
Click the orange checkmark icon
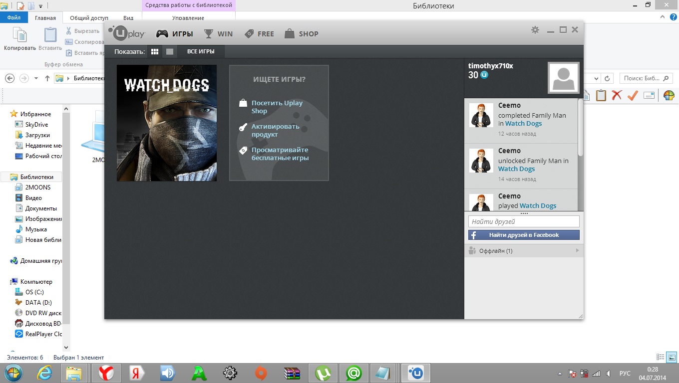click(x=633, y=95)
